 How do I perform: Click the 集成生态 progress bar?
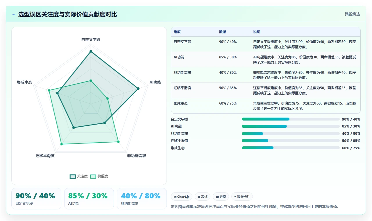tap(291, 148)
